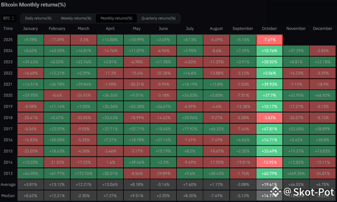Switch to Weekly returns(%) tab
The width and height of the screenshot is (337, 202).
click(x=76, y=18)
